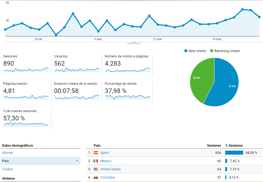Click the Porcentaje de rebote sparkline

[x=128, y=97]
